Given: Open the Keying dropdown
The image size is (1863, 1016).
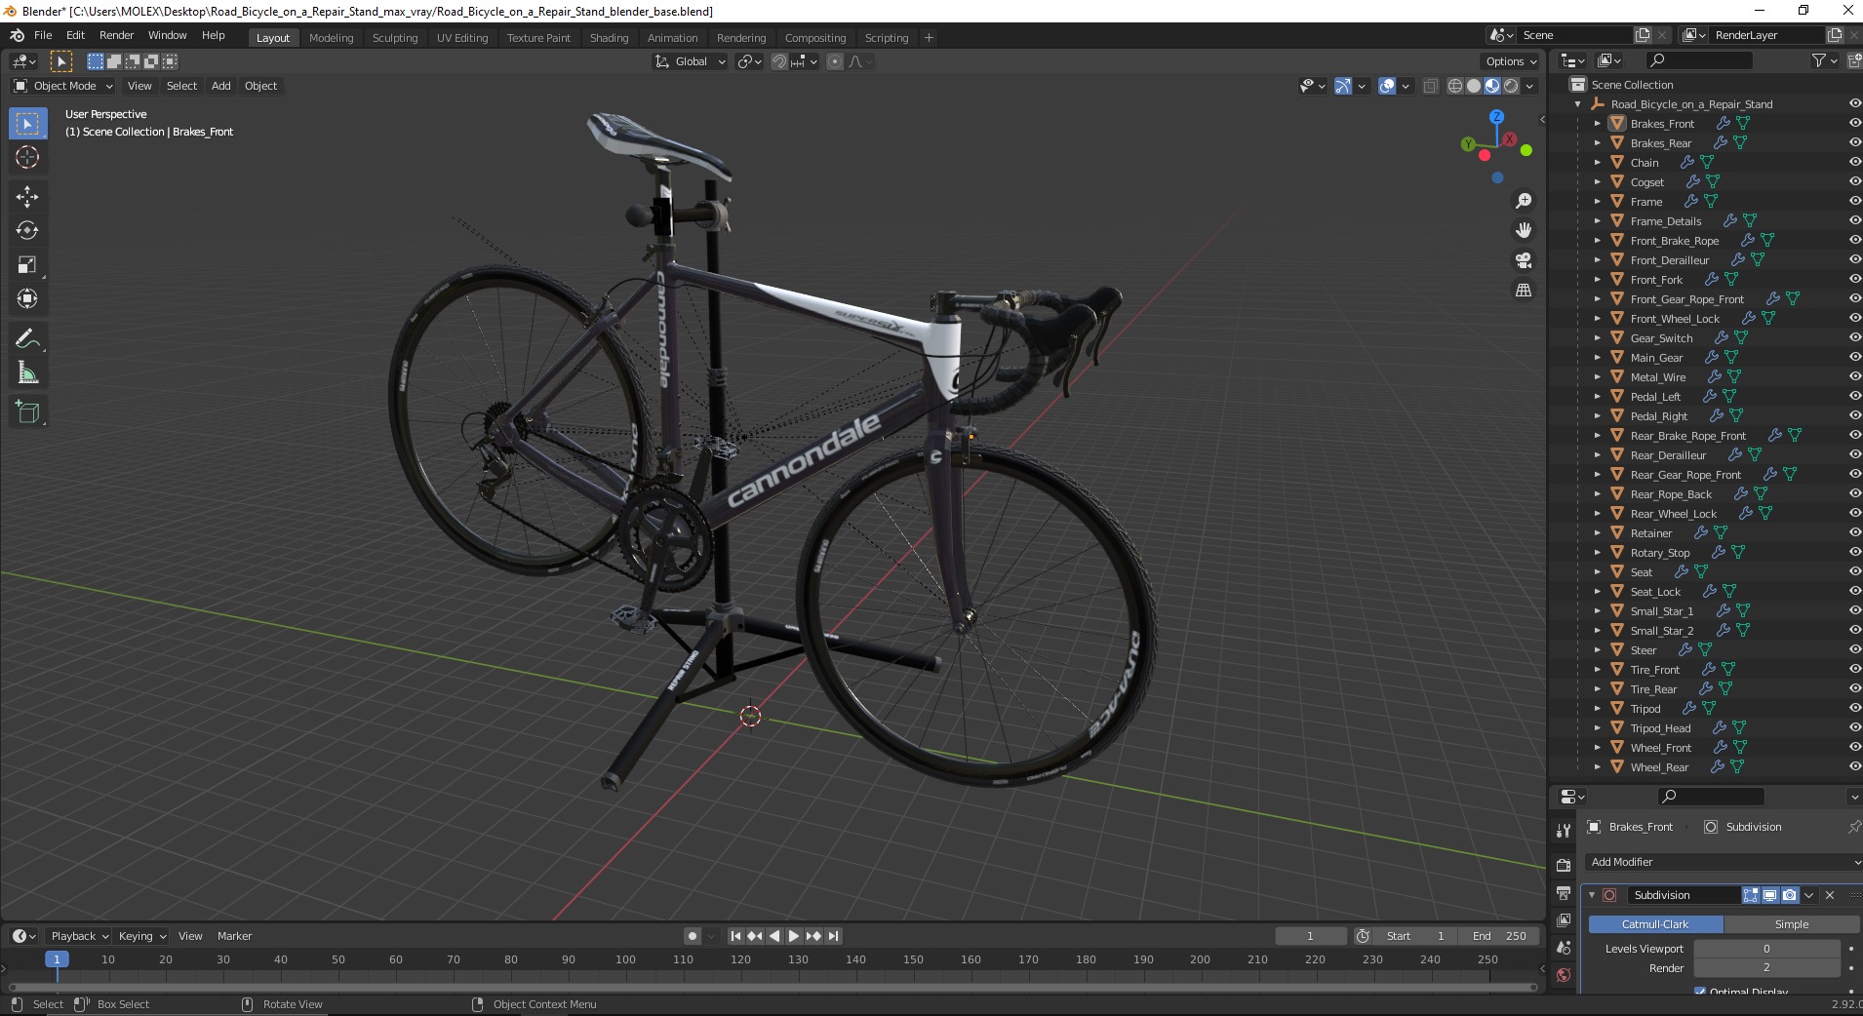Looking at the screenshot, I should 142,936.
